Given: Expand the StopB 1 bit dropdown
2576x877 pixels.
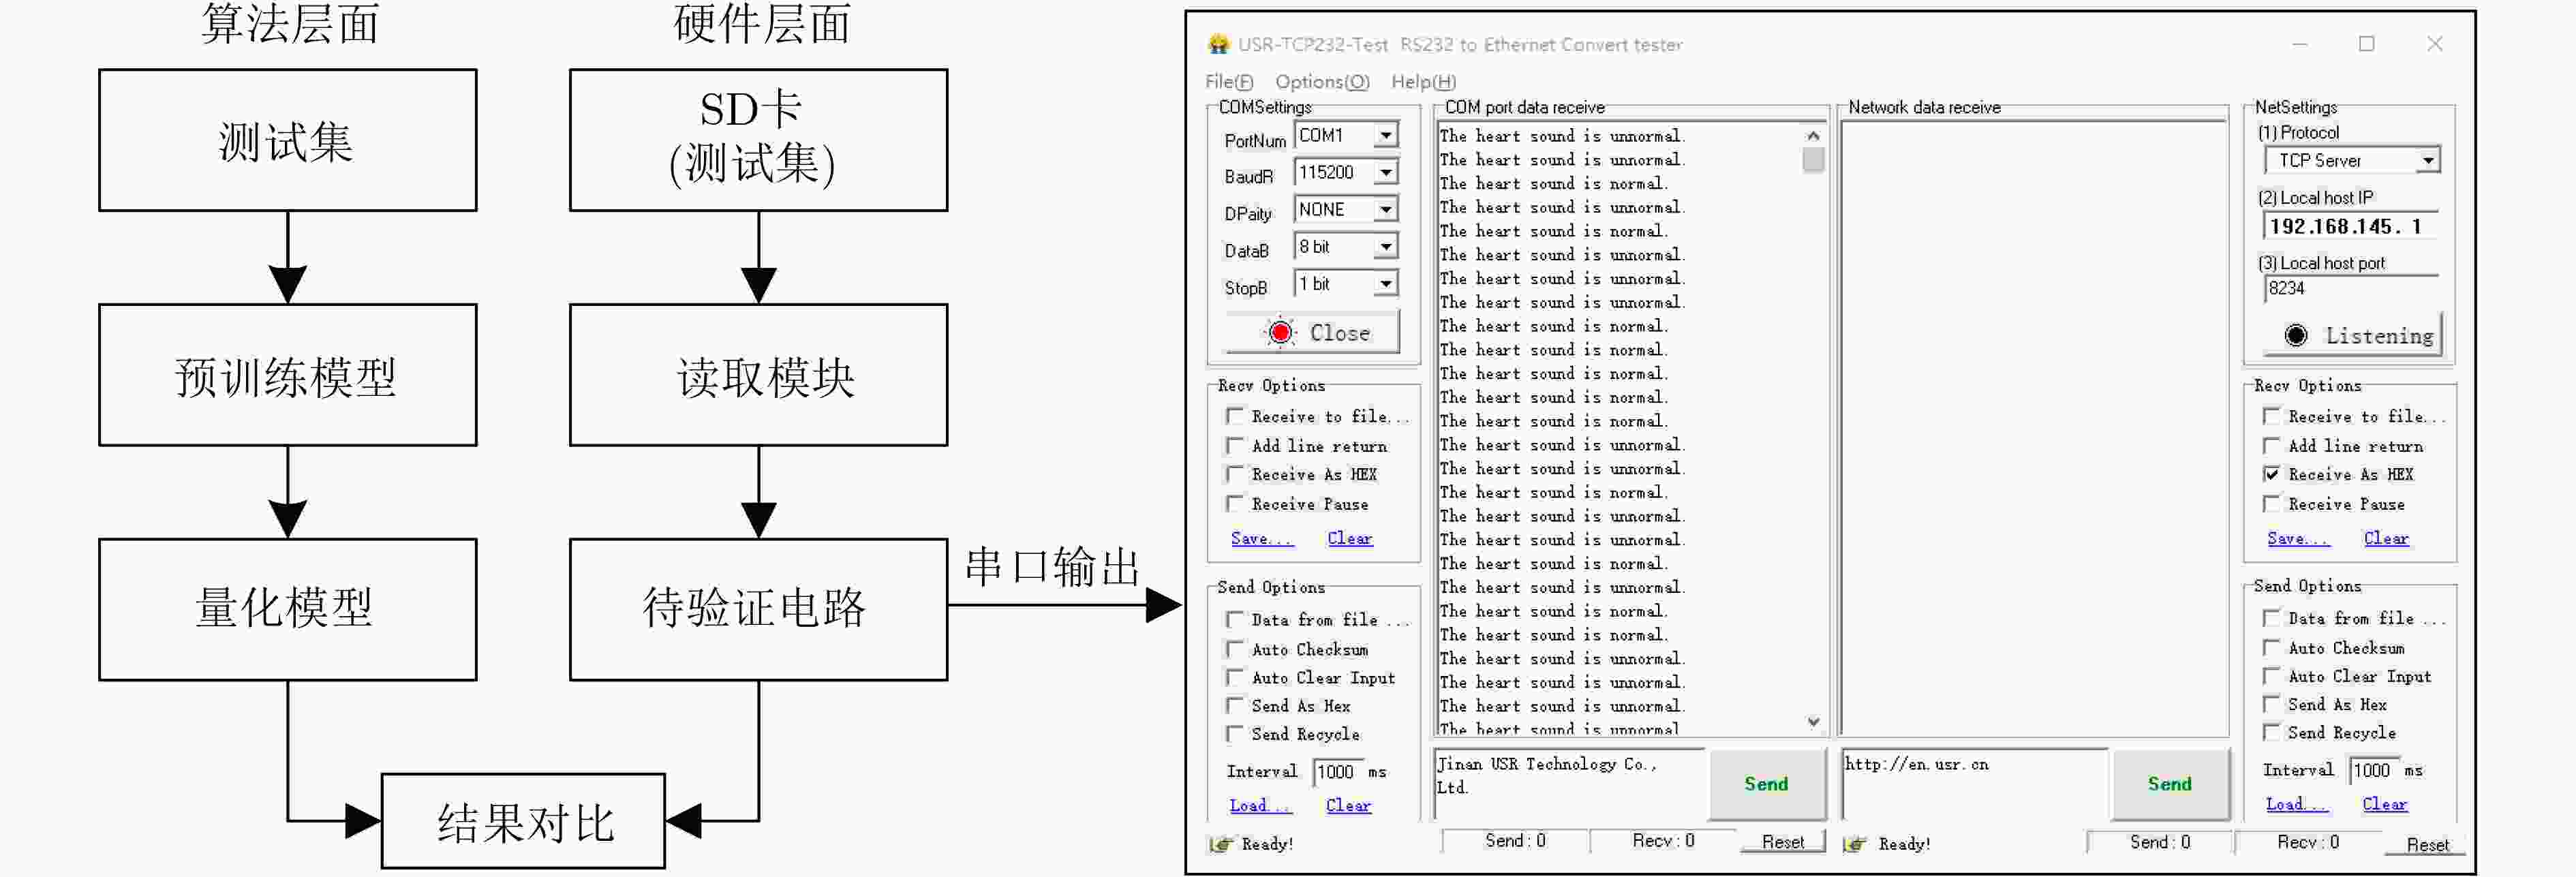Looking at the screenshot, I should [1385, 284].
